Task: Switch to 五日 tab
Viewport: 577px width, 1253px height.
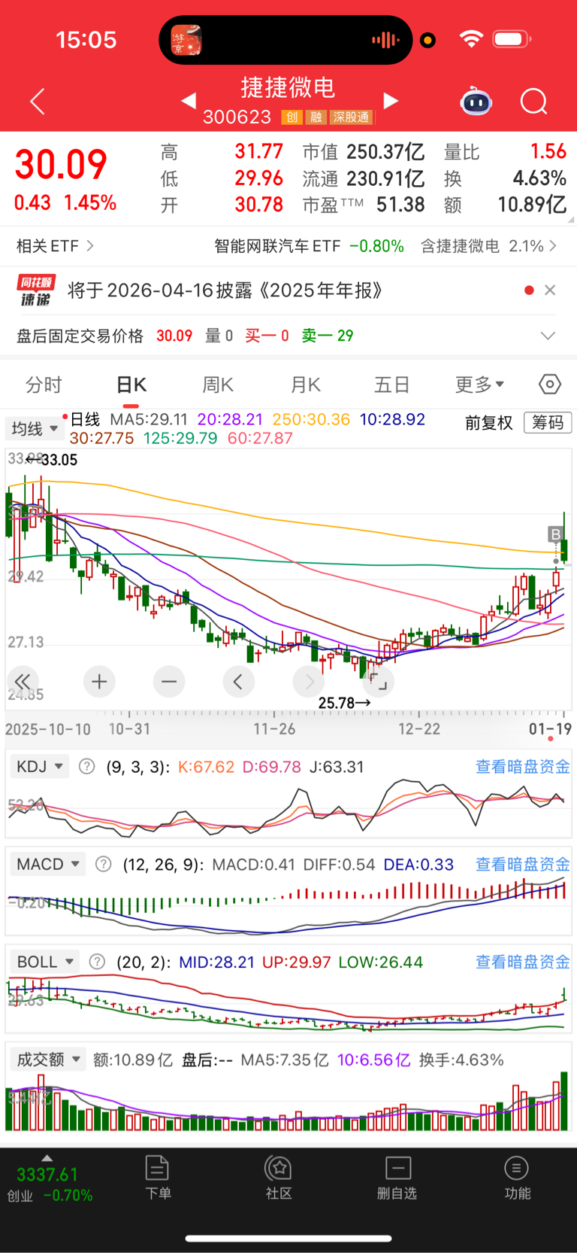Action: point(392,385)
